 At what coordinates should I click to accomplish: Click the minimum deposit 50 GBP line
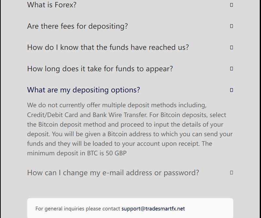pos(77,153)
